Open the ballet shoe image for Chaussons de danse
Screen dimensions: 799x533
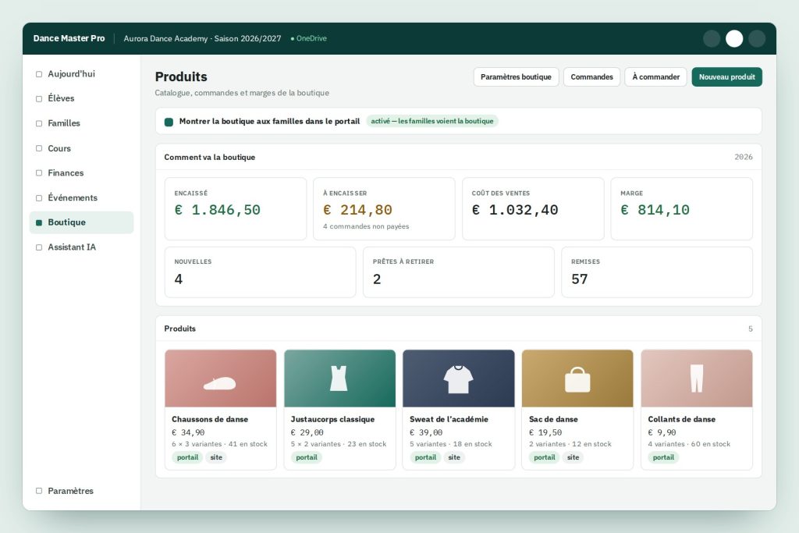click(220, 378)
